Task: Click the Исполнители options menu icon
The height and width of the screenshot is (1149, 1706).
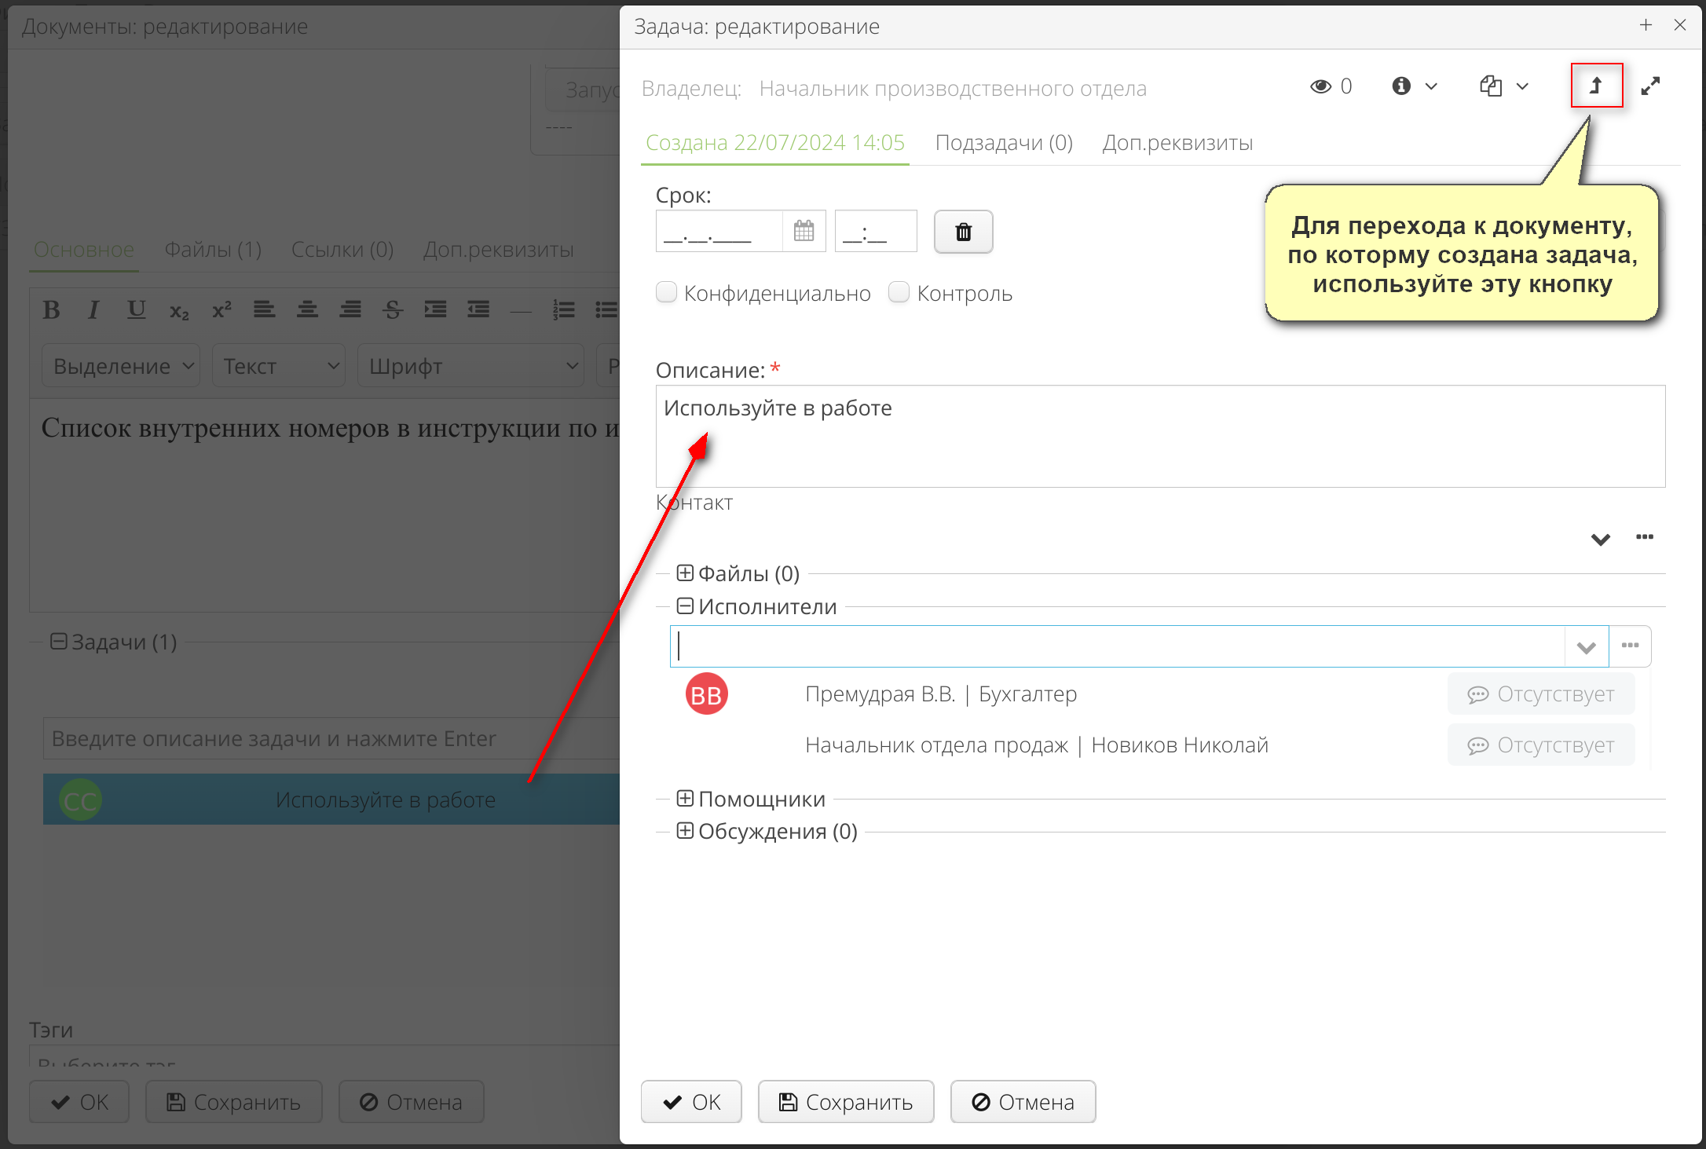Action: click(x=1631, y=645)
